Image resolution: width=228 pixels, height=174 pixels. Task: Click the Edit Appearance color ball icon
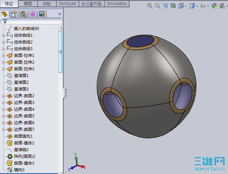(214, 6)
